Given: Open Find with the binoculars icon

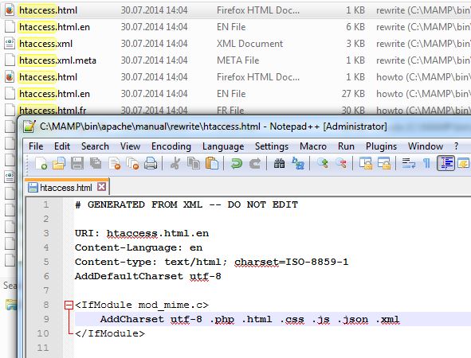Looking at the screenshot, I should 280,163.
